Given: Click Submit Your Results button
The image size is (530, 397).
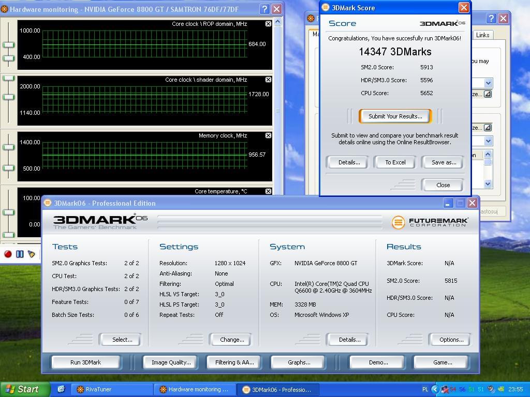Looking at the screenshot, I should point(395,116).
